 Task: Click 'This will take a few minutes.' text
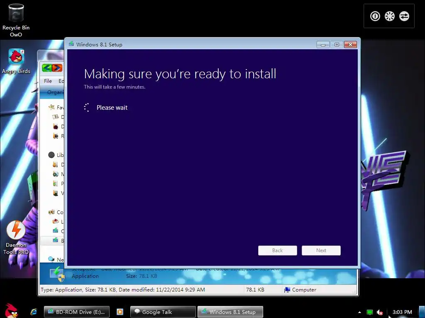pos(115,87)
